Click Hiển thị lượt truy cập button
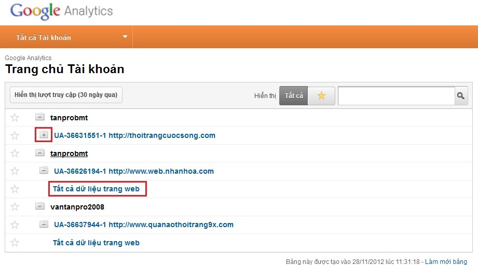 (66, 95)
